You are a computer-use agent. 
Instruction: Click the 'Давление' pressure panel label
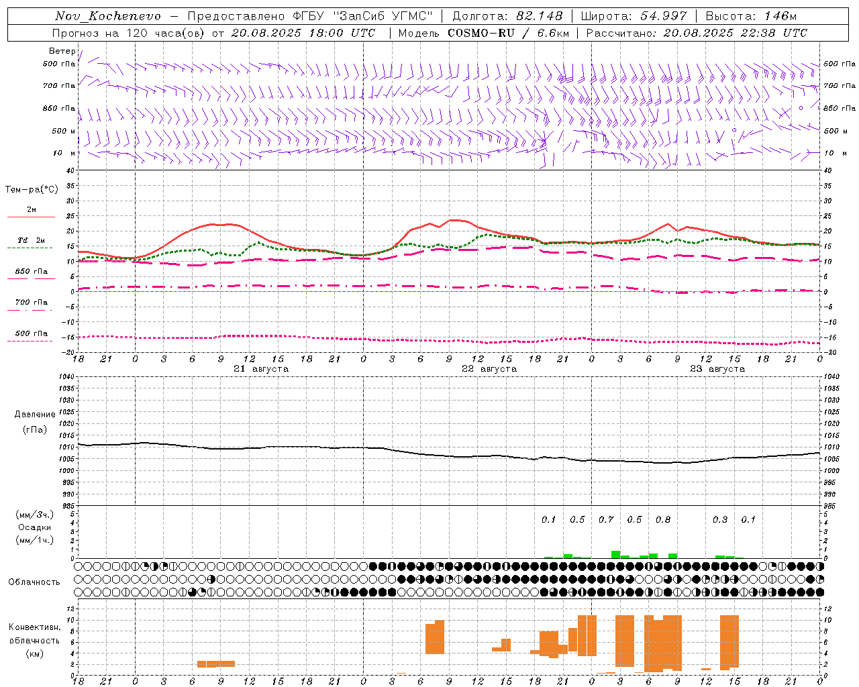click(35, 415)
